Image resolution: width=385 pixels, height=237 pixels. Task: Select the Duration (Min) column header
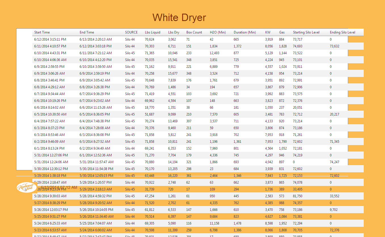[245, 32]
